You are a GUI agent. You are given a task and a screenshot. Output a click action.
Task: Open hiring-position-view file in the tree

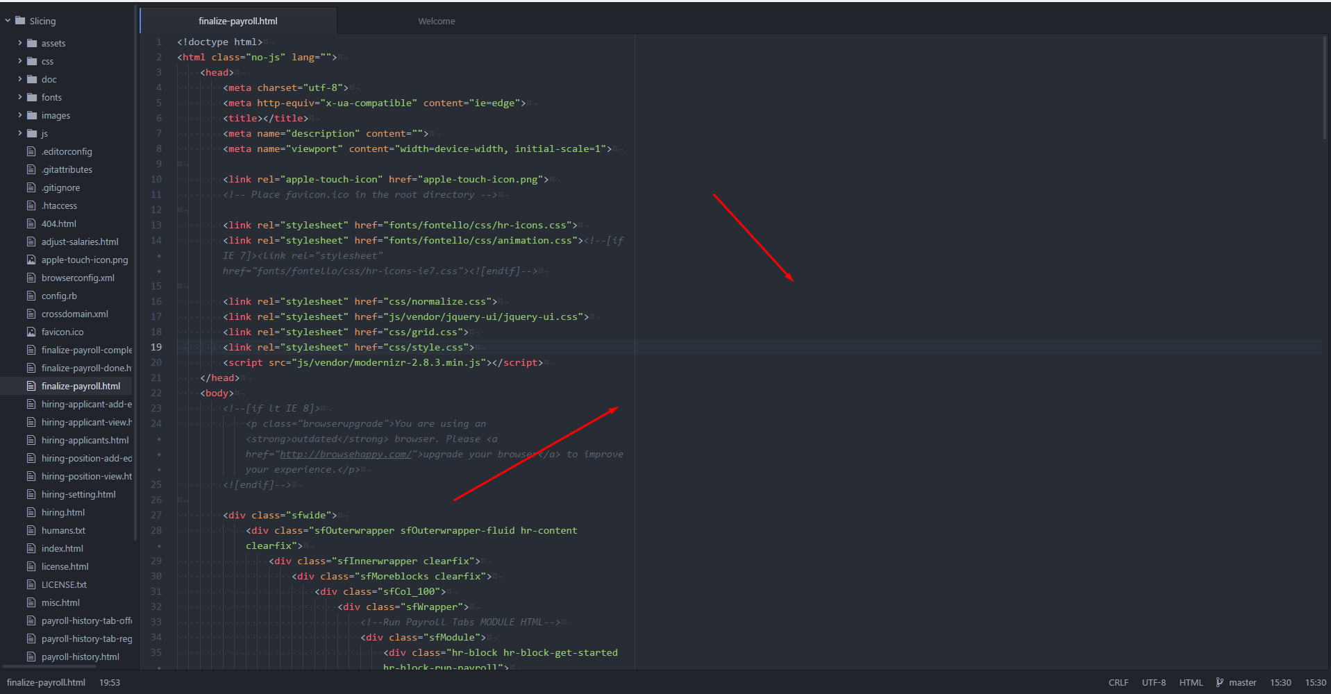coord(87,476)
